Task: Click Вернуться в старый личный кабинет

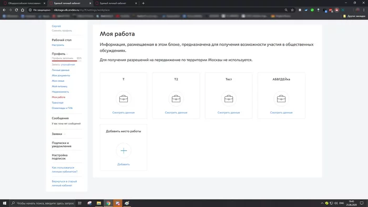Action: pyautogui.click(x=64, y=183)
